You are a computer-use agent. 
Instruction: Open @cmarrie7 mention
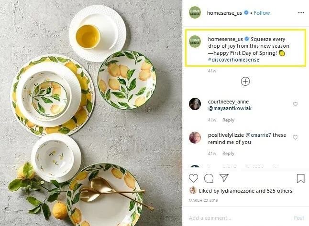[x=258, y=135]
